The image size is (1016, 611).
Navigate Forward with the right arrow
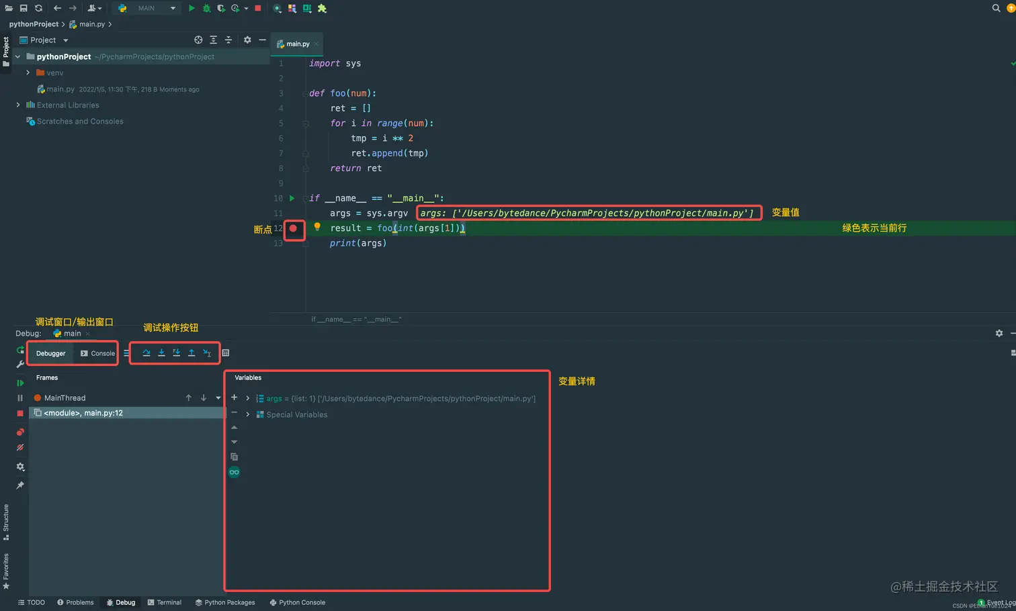click(x=73, y=8)
